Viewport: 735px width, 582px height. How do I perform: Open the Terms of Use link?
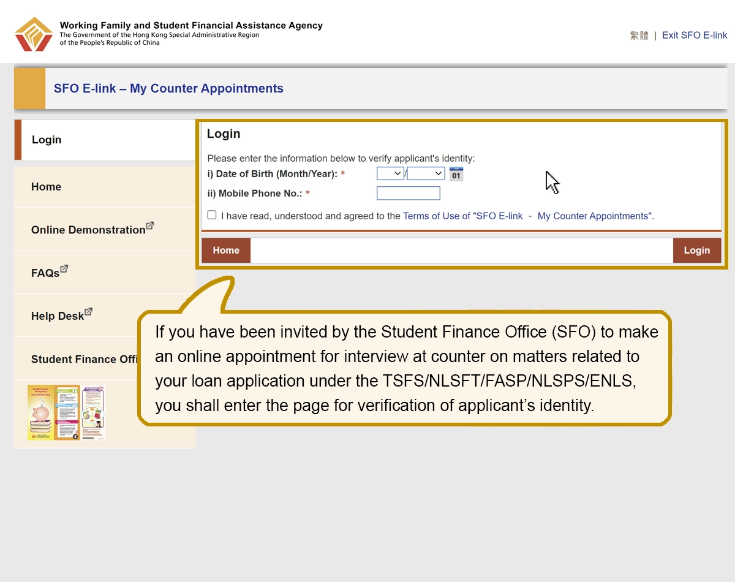click(527, 216)
